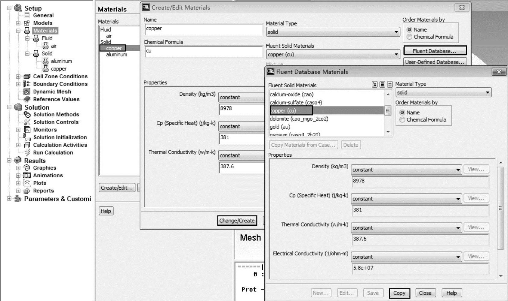The width and height of the screenshot is (508, 301).
Task: Click the Solution Initialization icon
Action: [27, 137]
